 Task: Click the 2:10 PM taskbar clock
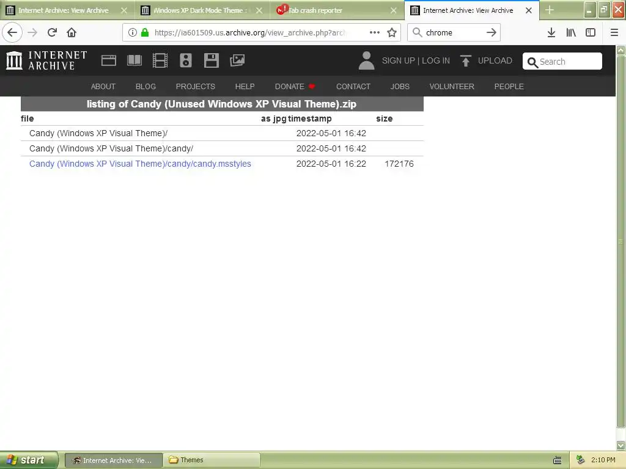click(x=603, y=460)
